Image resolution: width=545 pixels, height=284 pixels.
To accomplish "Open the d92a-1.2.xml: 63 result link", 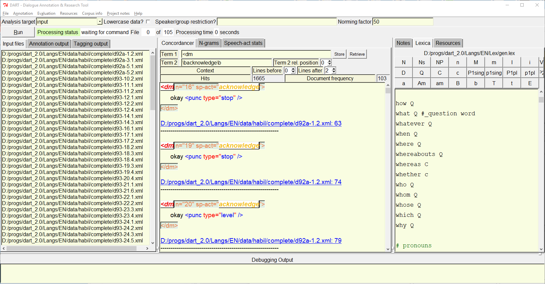I will pyautogui.click(x=251, y=123).
